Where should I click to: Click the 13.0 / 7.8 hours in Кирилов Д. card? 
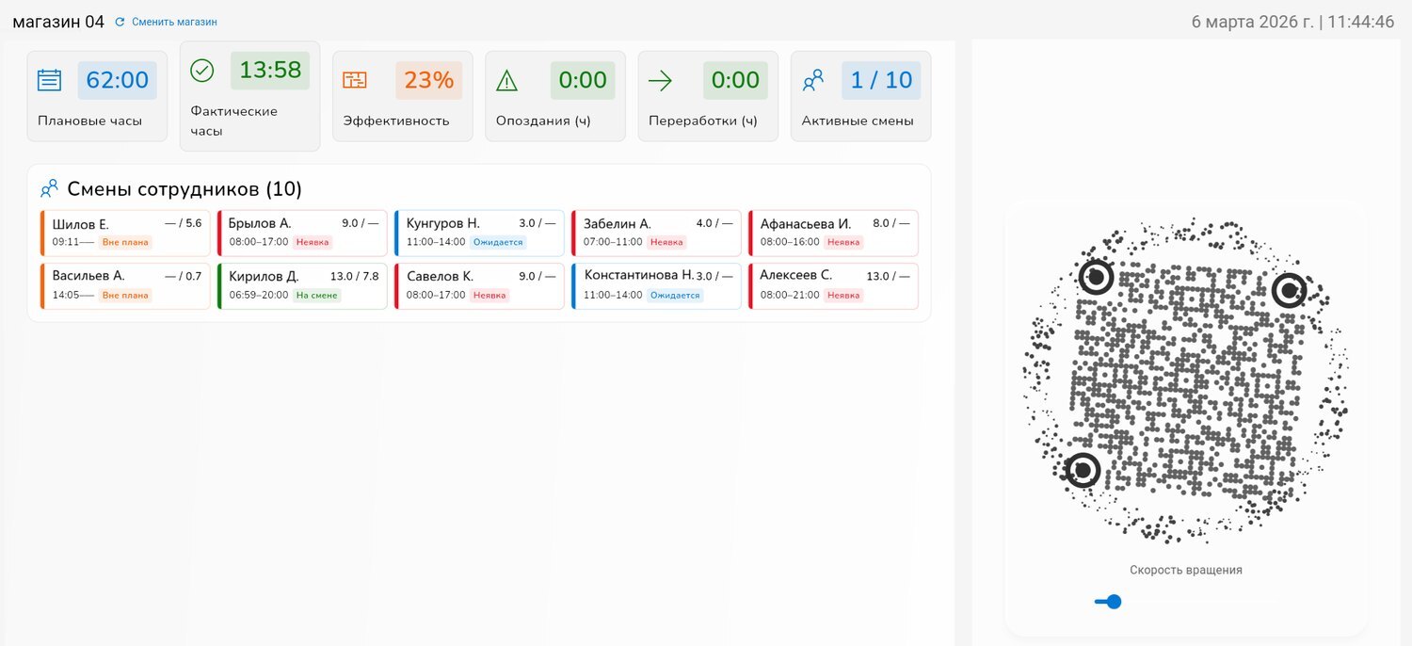(355, 277)
